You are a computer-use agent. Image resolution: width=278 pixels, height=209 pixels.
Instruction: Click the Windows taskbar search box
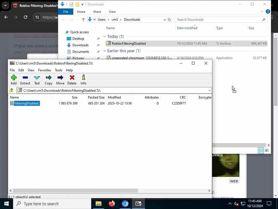[x=52, y=204]
